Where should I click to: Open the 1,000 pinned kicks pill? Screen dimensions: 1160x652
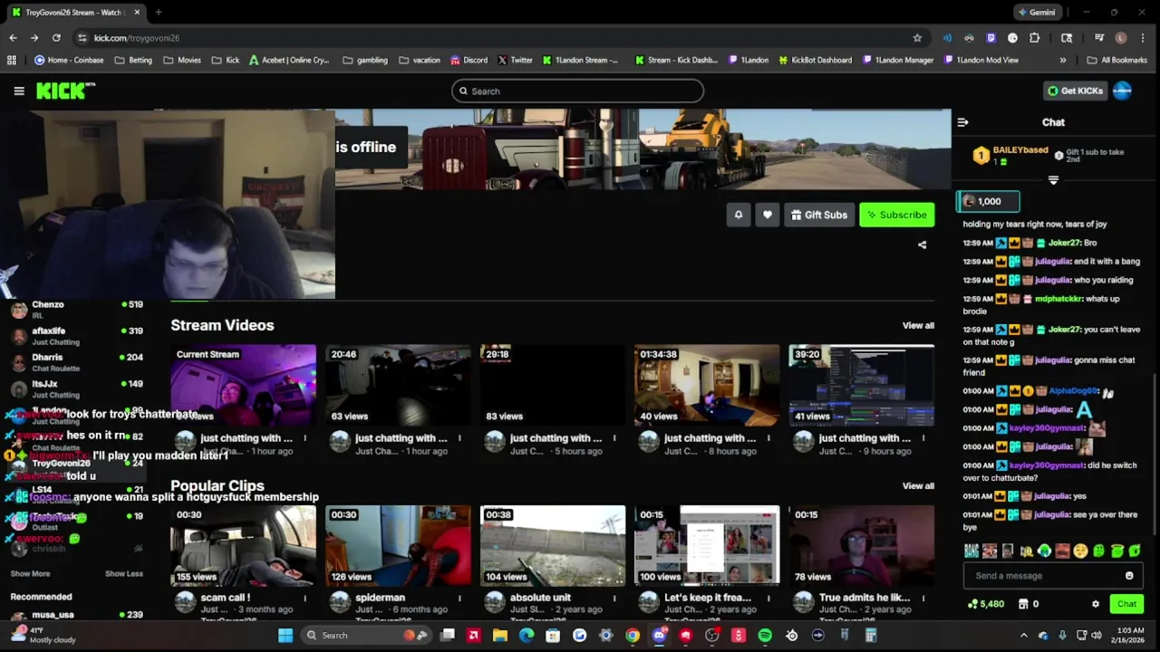coord(989,201)
